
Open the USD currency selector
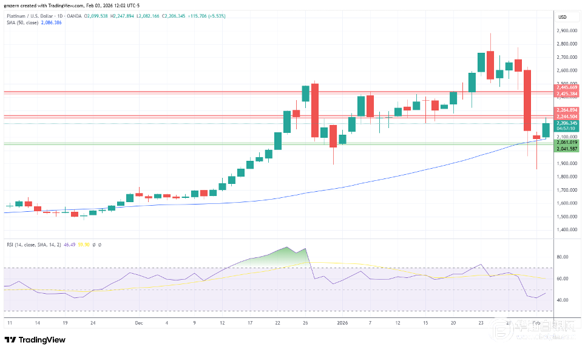562,16
